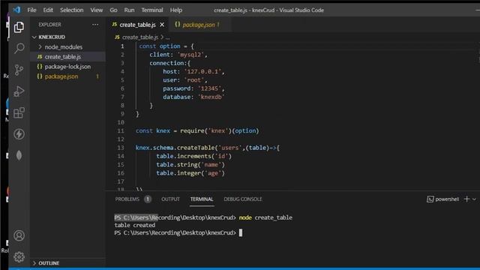Click 'table created' terminal output text

135,225
